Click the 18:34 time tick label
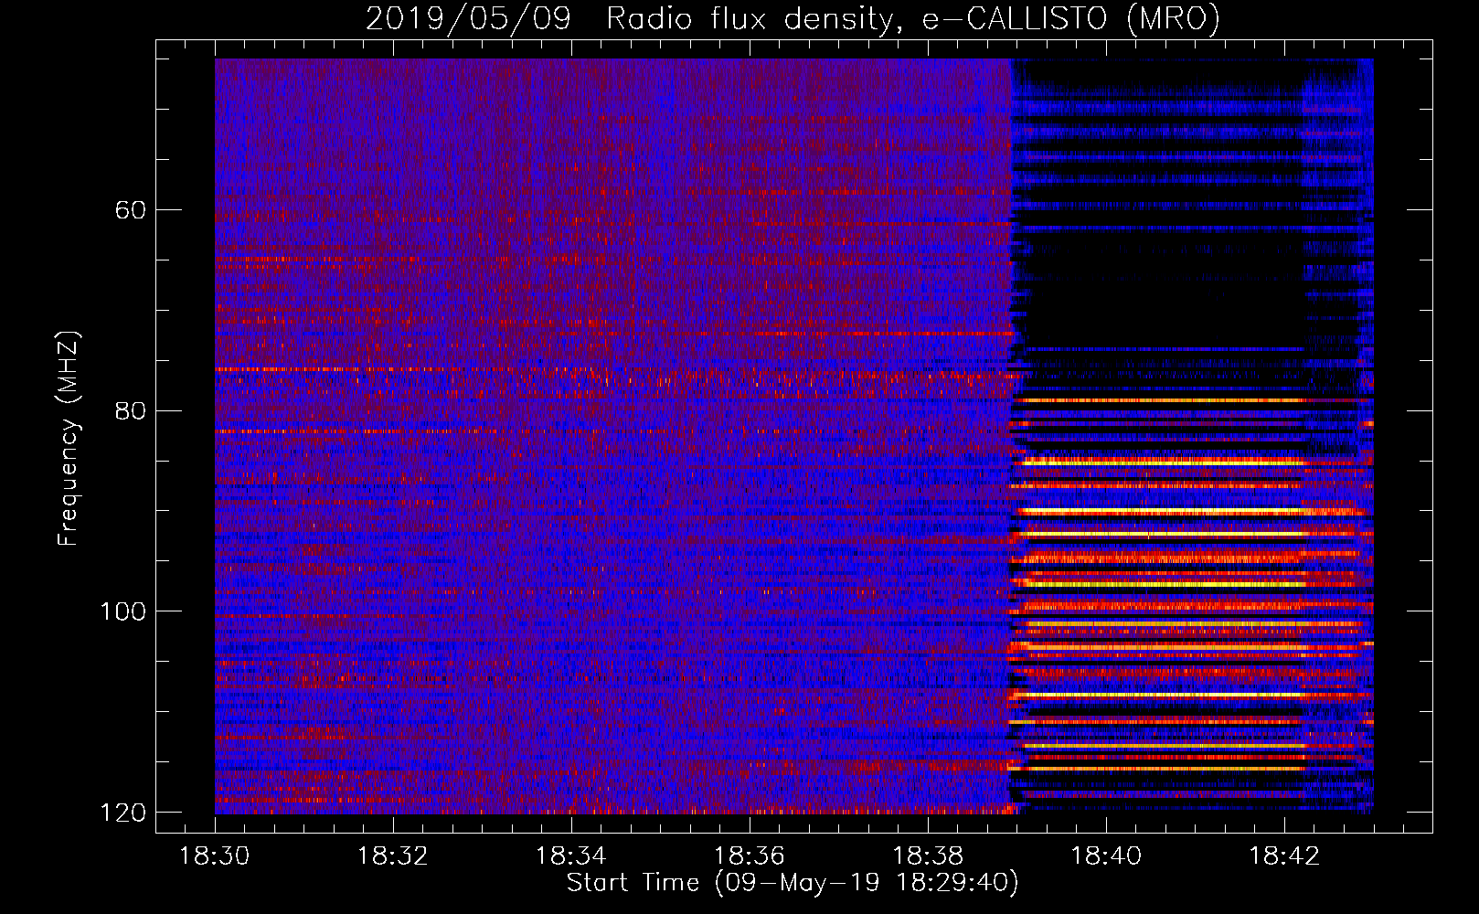This screenshot has height=914, width=1479. pyautogui.click(x=570, y=856)
